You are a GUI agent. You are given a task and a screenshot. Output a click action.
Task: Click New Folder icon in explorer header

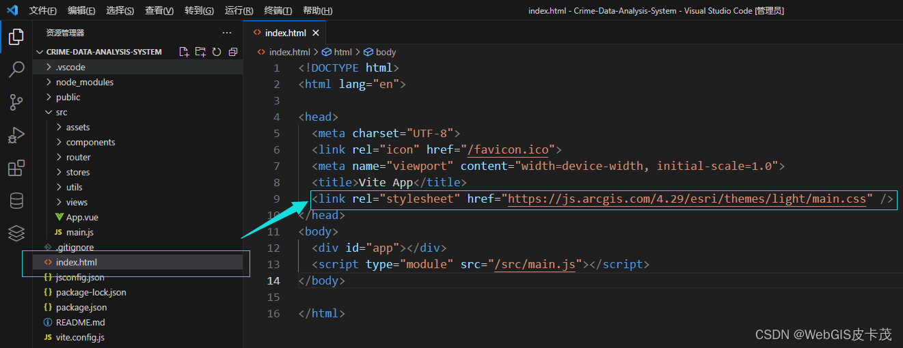[200, 52]
